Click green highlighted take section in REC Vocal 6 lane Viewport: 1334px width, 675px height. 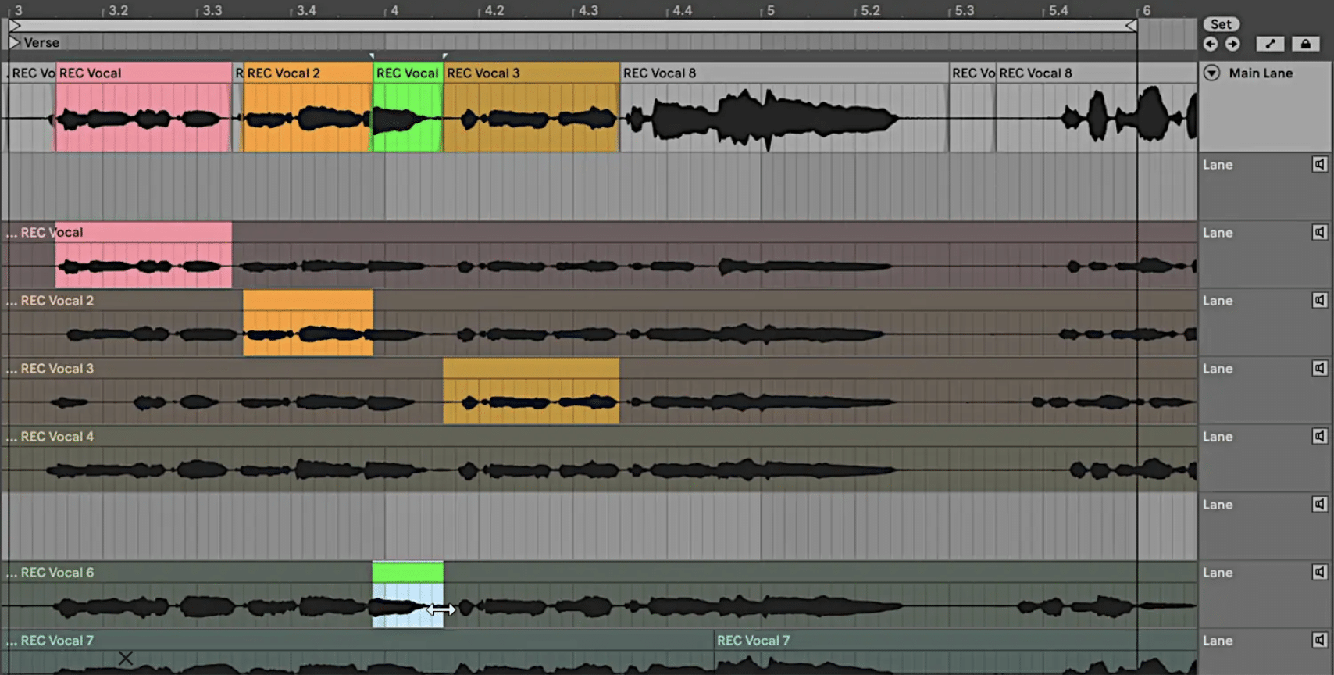[x=408, y=595]
